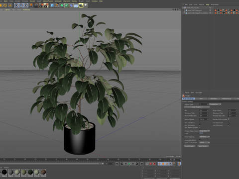The height and width of the screenshot is (179, 239).
Task: Toggle Use Animation checkbox
Action: click(x=200, y=123)
